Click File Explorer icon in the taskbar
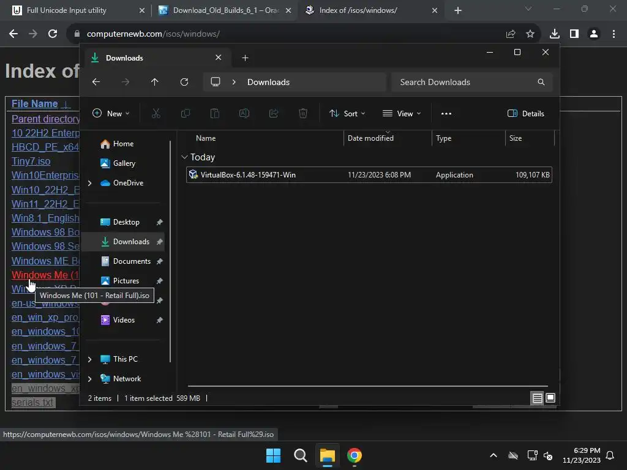Screen dimensions: 627x470 tap(327, 455)
